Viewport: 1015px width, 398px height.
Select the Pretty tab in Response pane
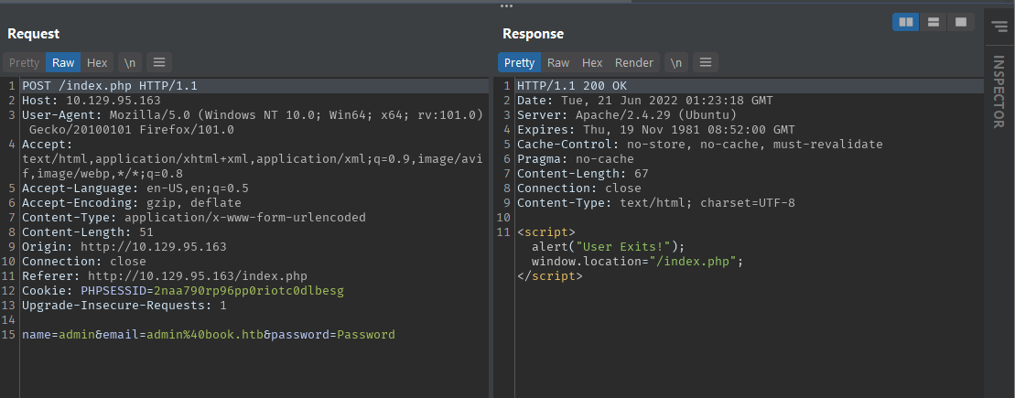coord(519,63)
